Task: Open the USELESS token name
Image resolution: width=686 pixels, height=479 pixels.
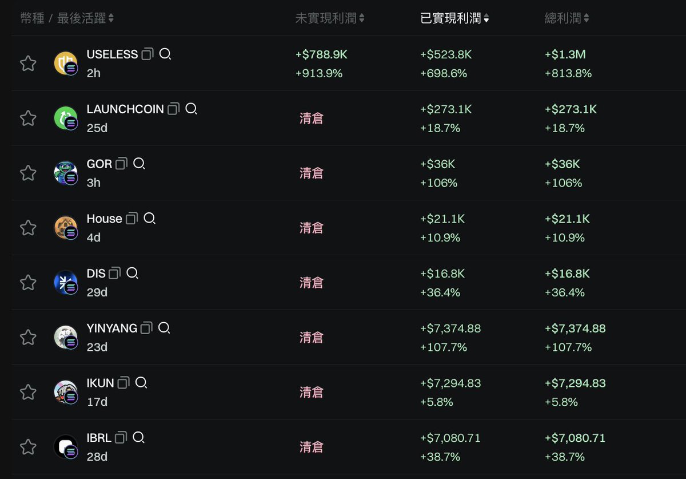Action: (x=112, y=54)
